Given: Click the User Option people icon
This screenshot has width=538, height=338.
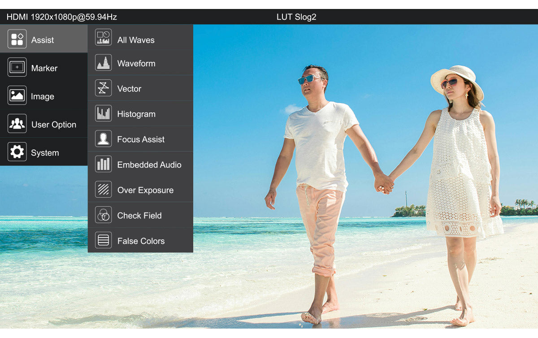Looking at the screenshot, I should tap(17, 124).
